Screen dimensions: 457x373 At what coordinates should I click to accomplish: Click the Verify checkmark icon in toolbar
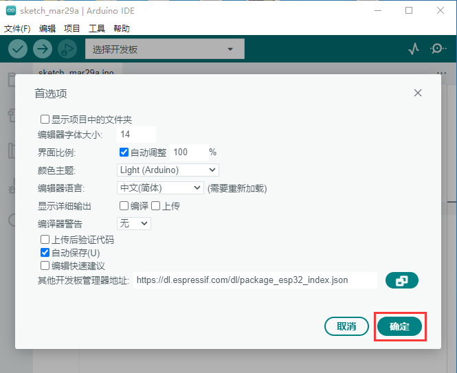tap(18, 49)
